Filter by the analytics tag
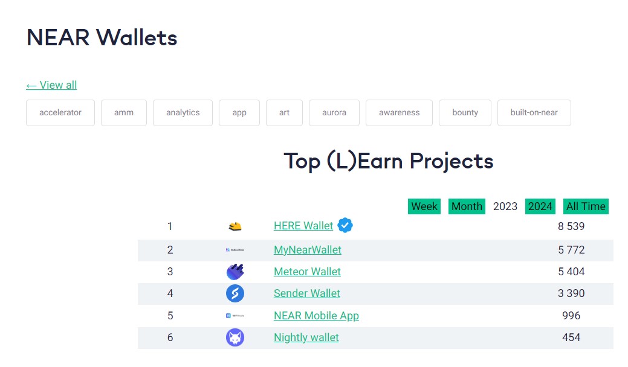Viewport: 628px width, 367px height. pyautogui.click(x=183, y=113)
